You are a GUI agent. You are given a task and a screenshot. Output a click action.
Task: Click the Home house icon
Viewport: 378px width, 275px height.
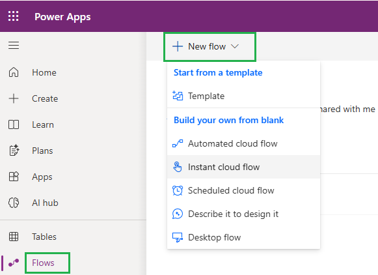[14, 72]
